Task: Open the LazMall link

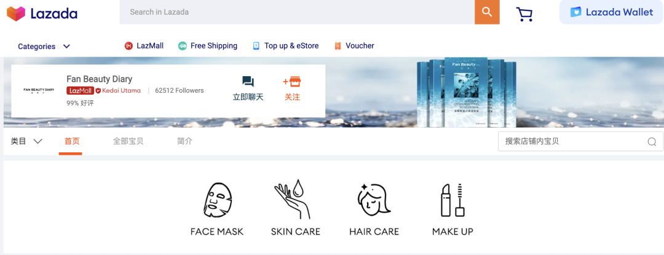Action: (144, 45)
